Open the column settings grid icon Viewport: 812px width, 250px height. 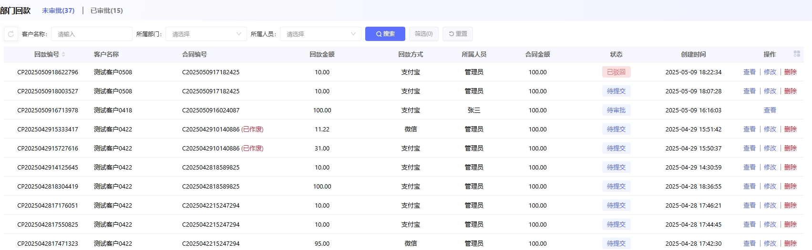click(x=797, y=54)
